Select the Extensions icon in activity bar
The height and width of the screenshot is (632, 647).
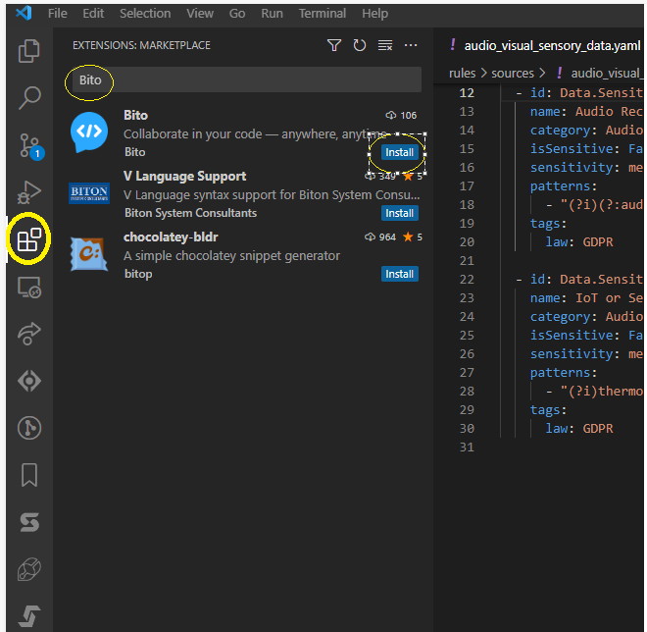[28, 239]
